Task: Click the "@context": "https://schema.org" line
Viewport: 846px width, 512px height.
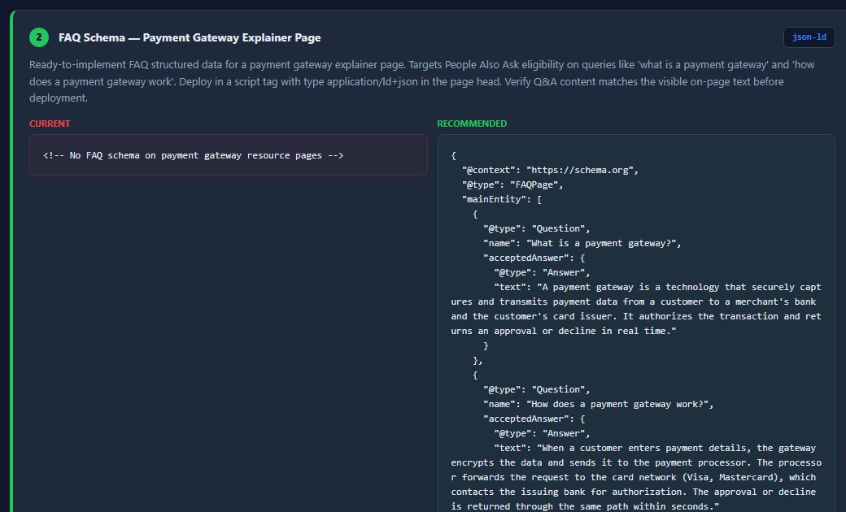Action: [x=550, y=170]
